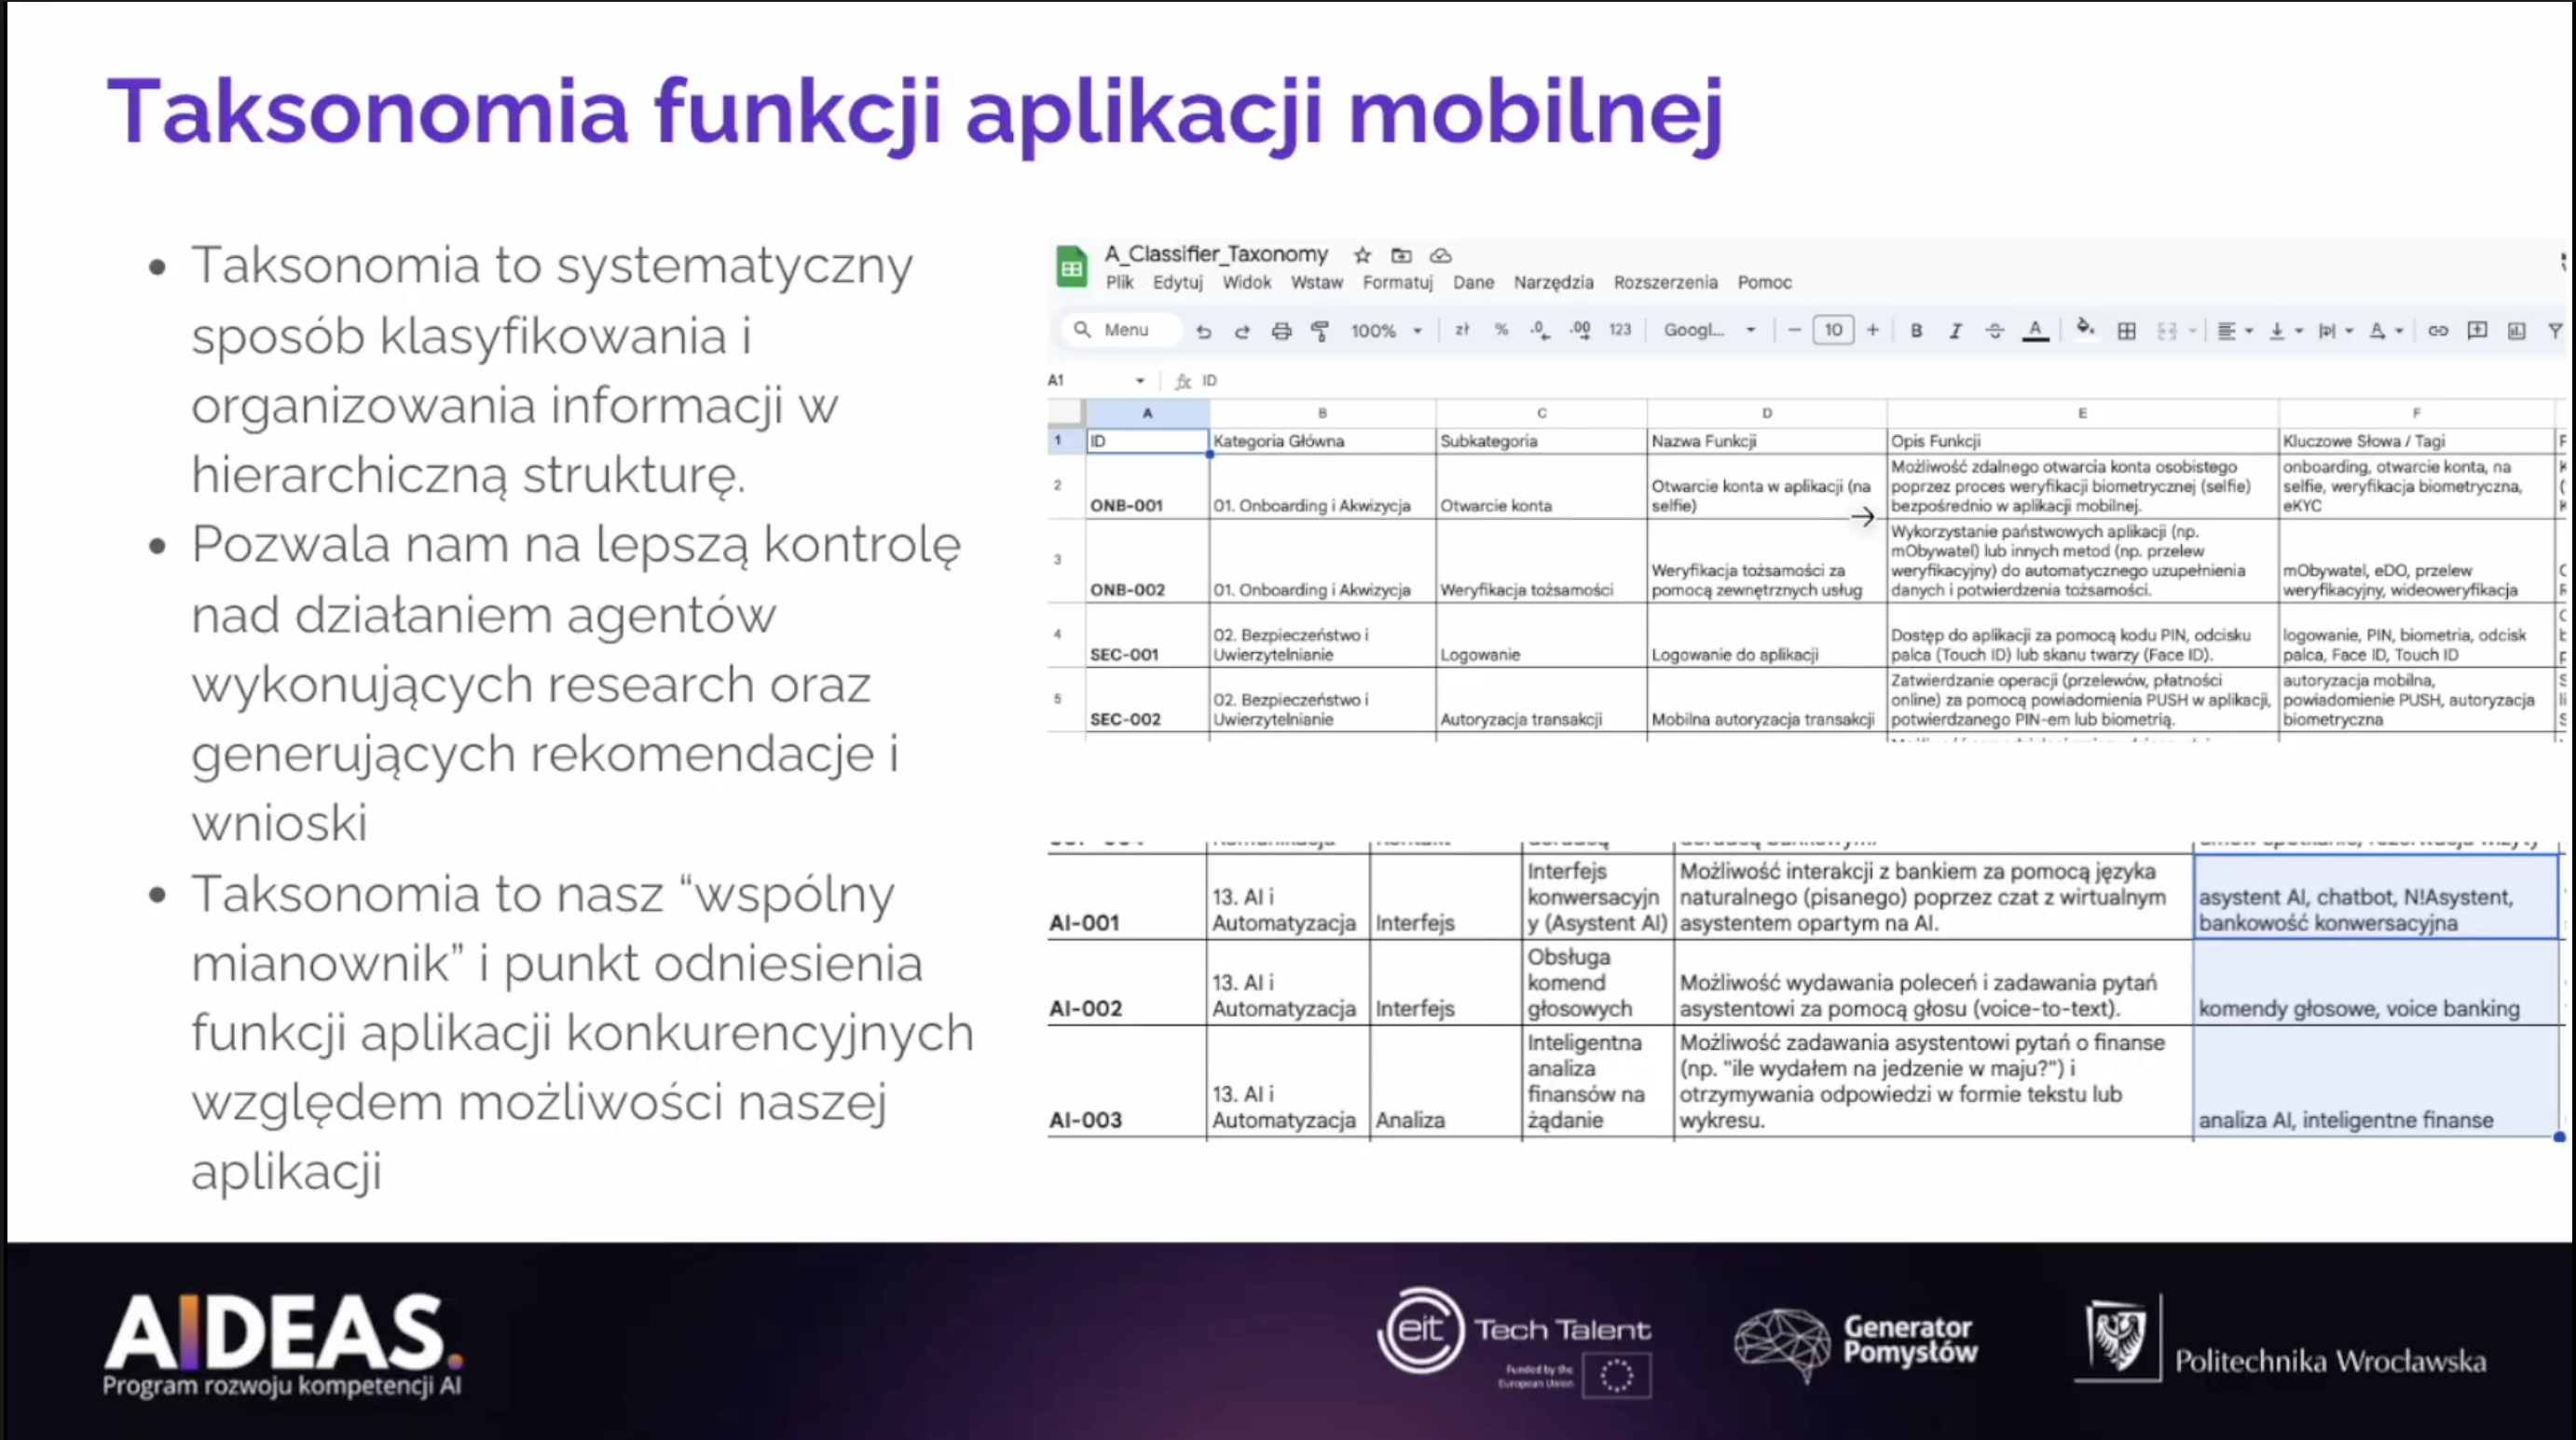
Task: Open the Rozszerzenia menu
Action: (x=1665, y=283)
